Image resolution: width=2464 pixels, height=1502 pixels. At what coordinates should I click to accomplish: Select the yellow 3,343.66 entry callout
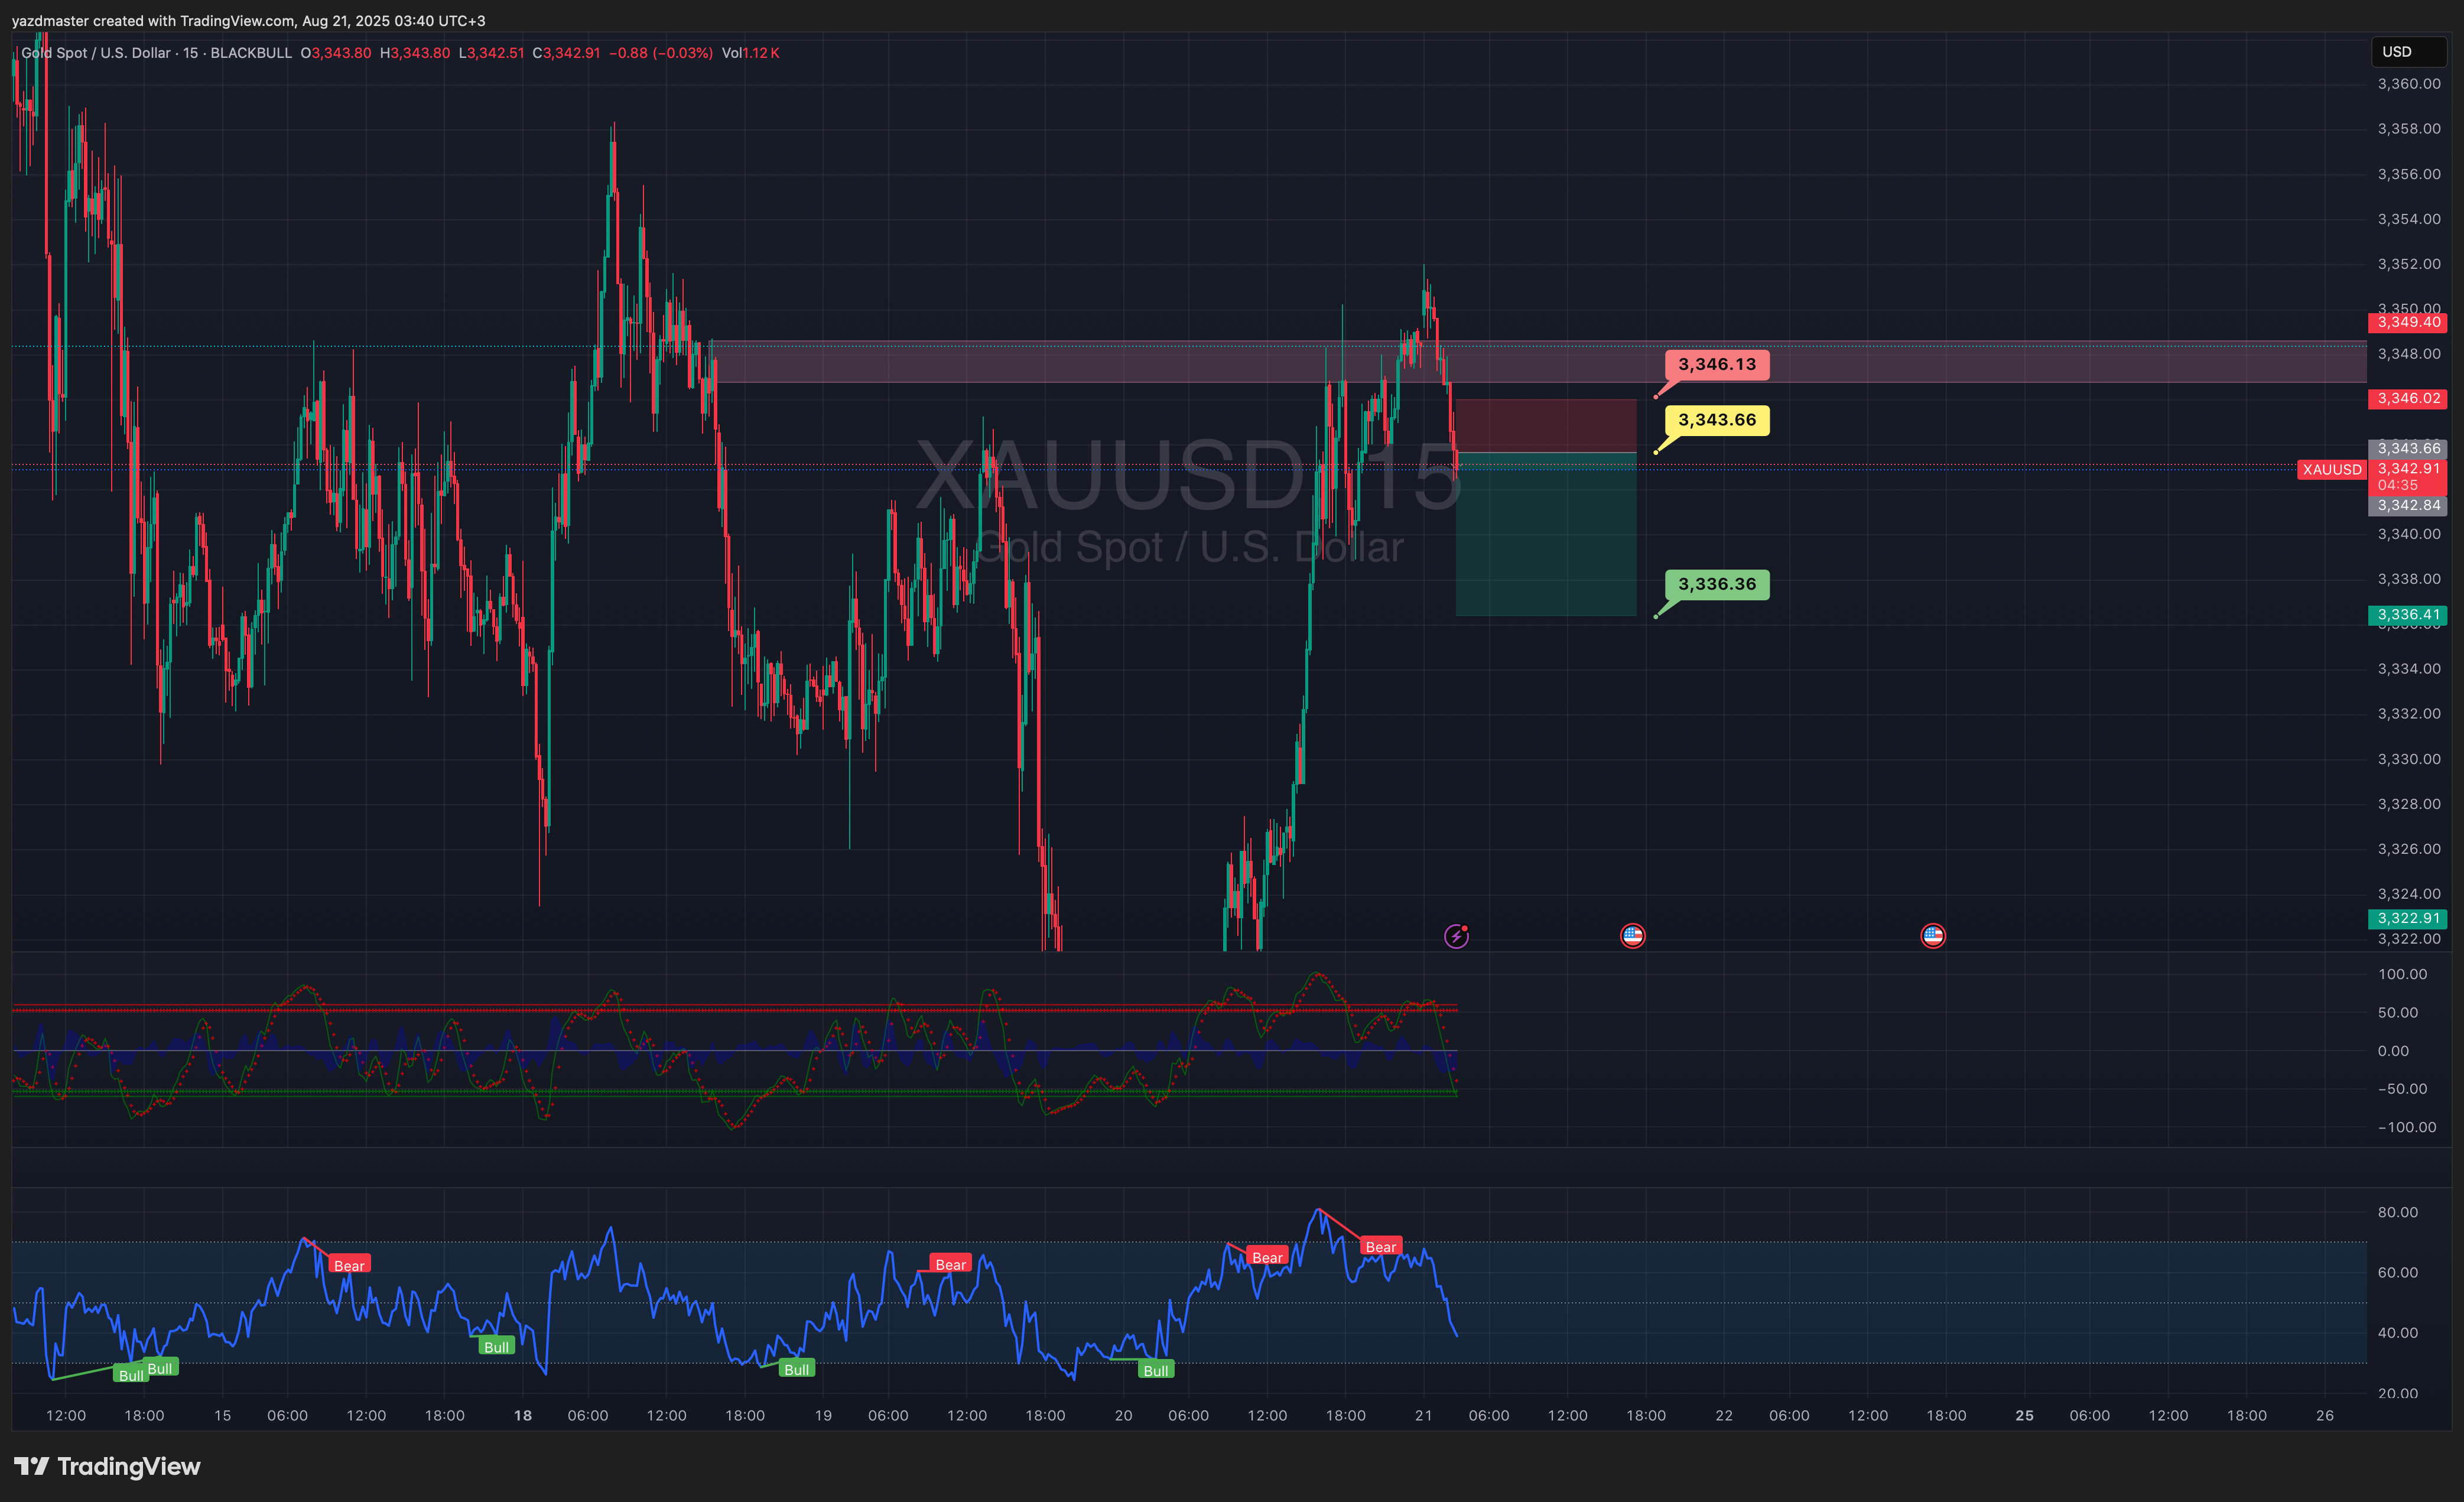coord(1716,420)
